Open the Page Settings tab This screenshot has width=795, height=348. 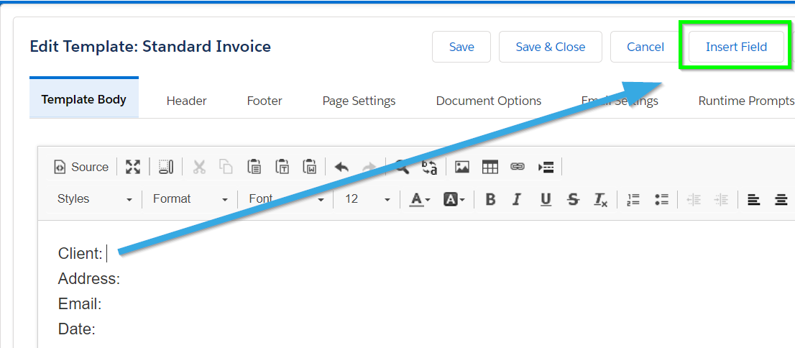click(359, 101)
